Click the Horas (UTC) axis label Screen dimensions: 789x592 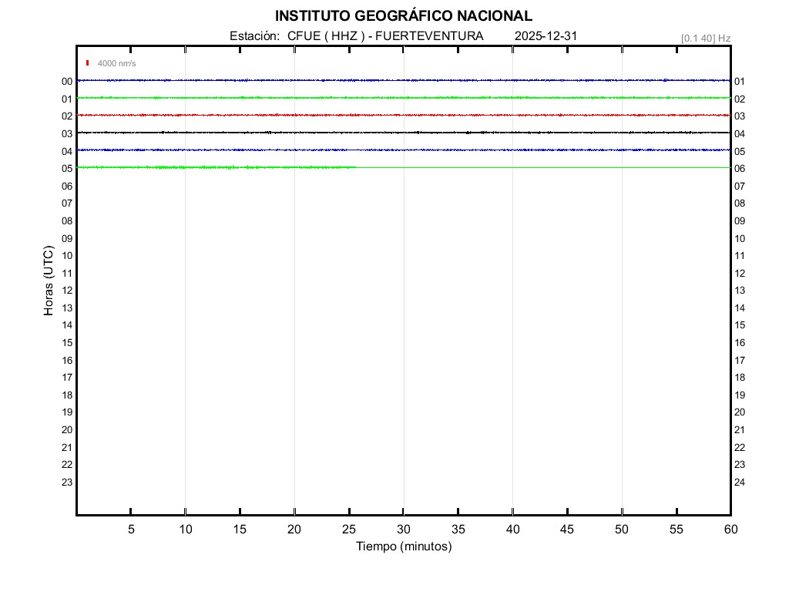coord(49,281)
